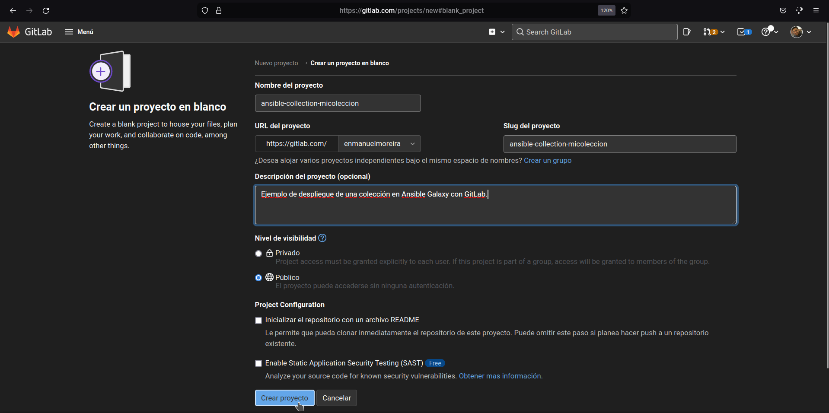The height and width of the screenshot is (413, 829).
Task: Bookmark this page with the star icon
Action: click(624, 10)
